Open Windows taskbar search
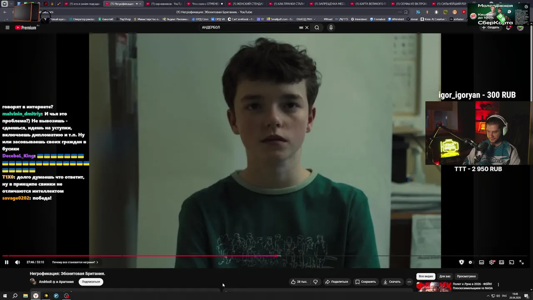 tap(15, 296)
